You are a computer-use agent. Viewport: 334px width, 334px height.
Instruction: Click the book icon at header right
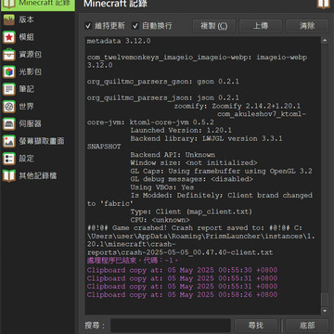pyautogui.click(x=324, y=4)
